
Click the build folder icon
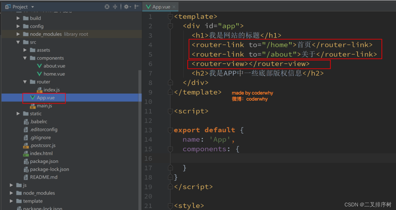point(26,18)
